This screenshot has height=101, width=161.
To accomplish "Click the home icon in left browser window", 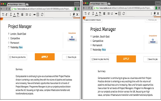I will click(x=9, y=9).
